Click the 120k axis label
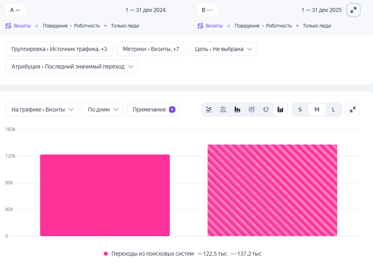 [10, 156]
